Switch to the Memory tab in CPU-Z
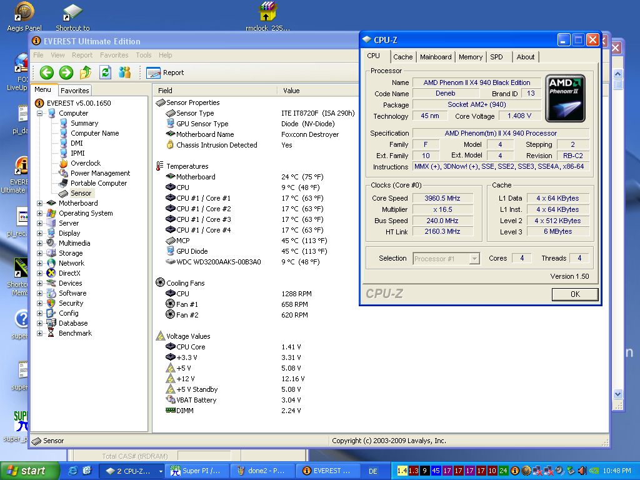This screenshot has width=640, height=480. (x=470, y=57)
